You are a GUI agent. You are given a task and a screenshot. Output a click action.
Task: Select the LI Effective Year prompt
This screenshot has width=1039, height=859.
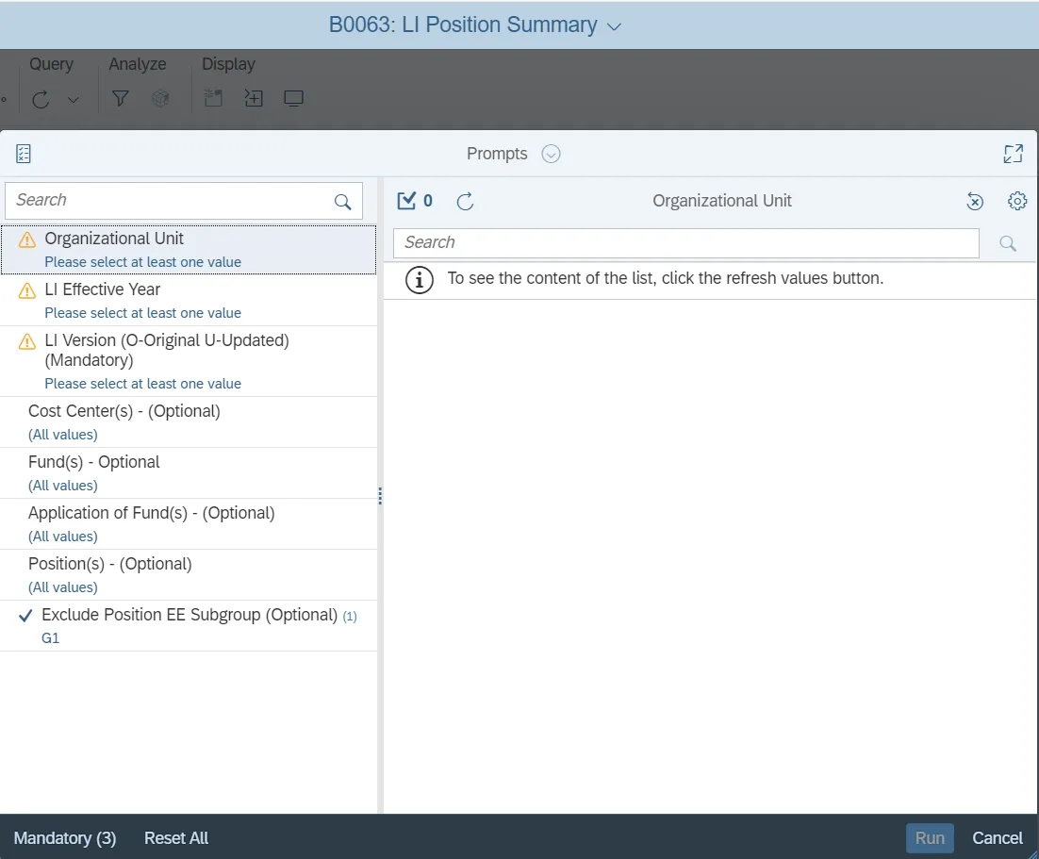tap(103, 289)
